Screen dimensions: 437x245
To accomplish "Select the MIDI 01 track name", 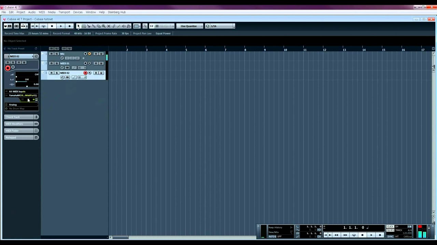I will [x=65, y=63].
